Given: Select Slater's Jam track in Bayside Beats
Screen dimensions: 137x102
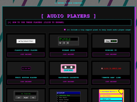Looking at the screenshot, I should (111, 99).
